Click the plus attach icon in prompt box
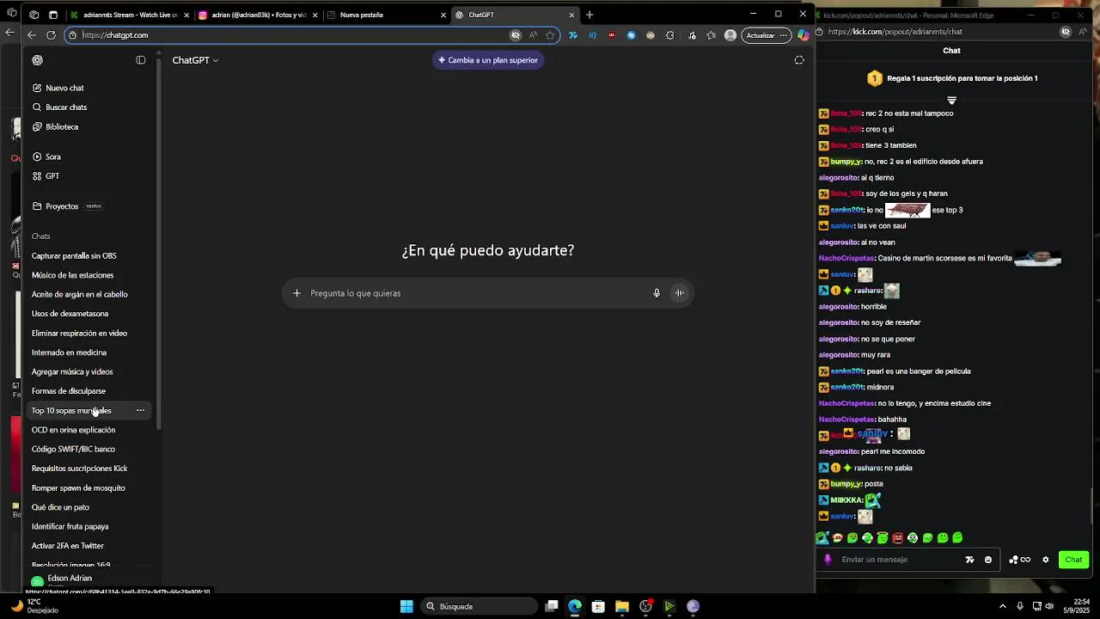 296,293
